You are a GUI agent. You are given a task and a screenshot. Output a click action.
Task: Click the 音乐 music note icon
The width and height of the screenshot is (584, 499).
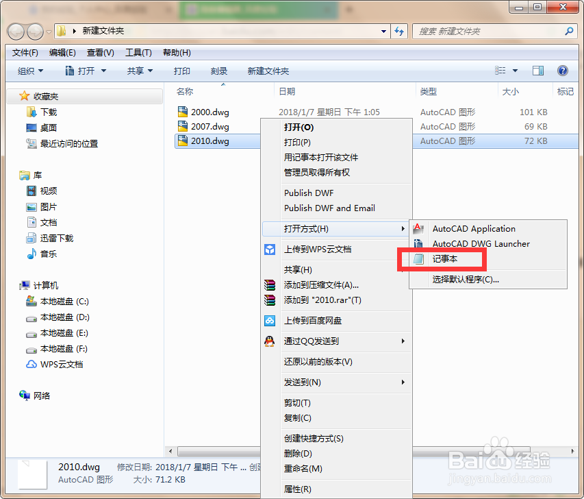[x=31, y=254]
